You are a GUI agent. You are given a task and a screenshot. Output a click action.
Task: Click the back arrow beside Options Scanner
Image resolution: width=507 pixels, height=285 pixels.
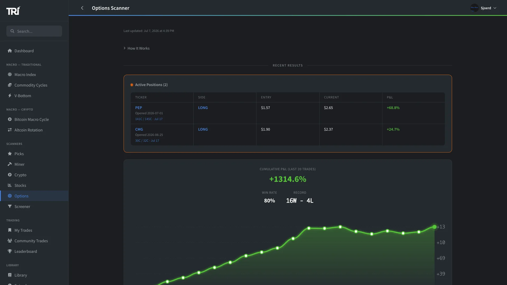(x=82, y=8)
